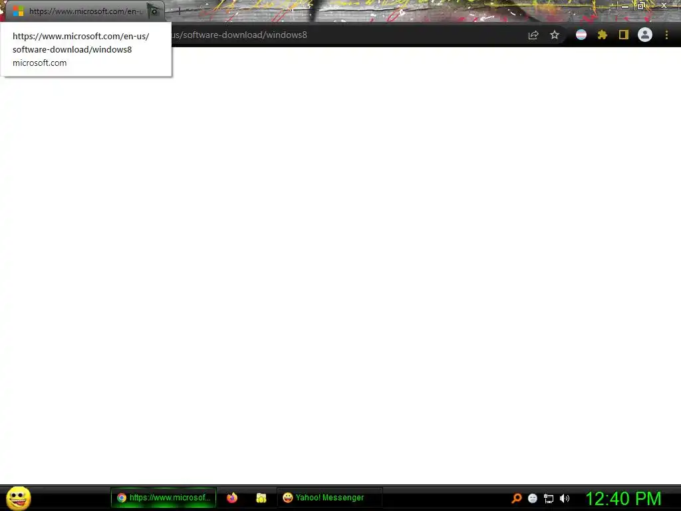Click the orange magnifier tray icon
The height and width of the screenshot is (511, 681).
tap(516, 498)
